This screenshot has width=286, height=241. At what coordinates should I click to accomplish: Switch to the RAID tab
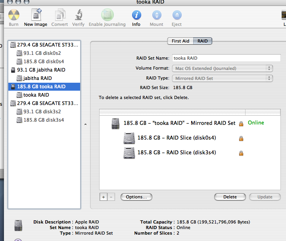203,41
